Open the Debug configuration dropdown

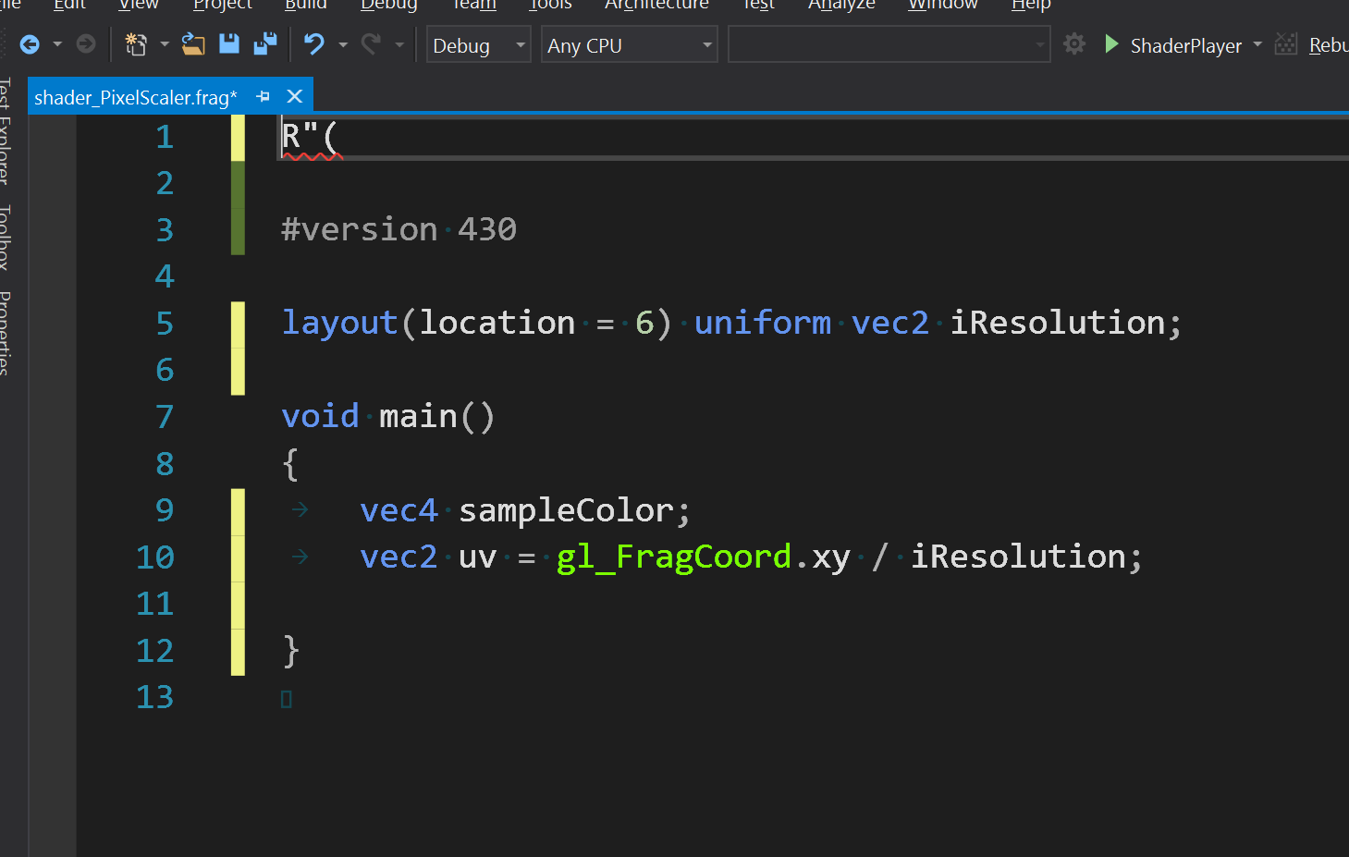[x=477, y=44]
